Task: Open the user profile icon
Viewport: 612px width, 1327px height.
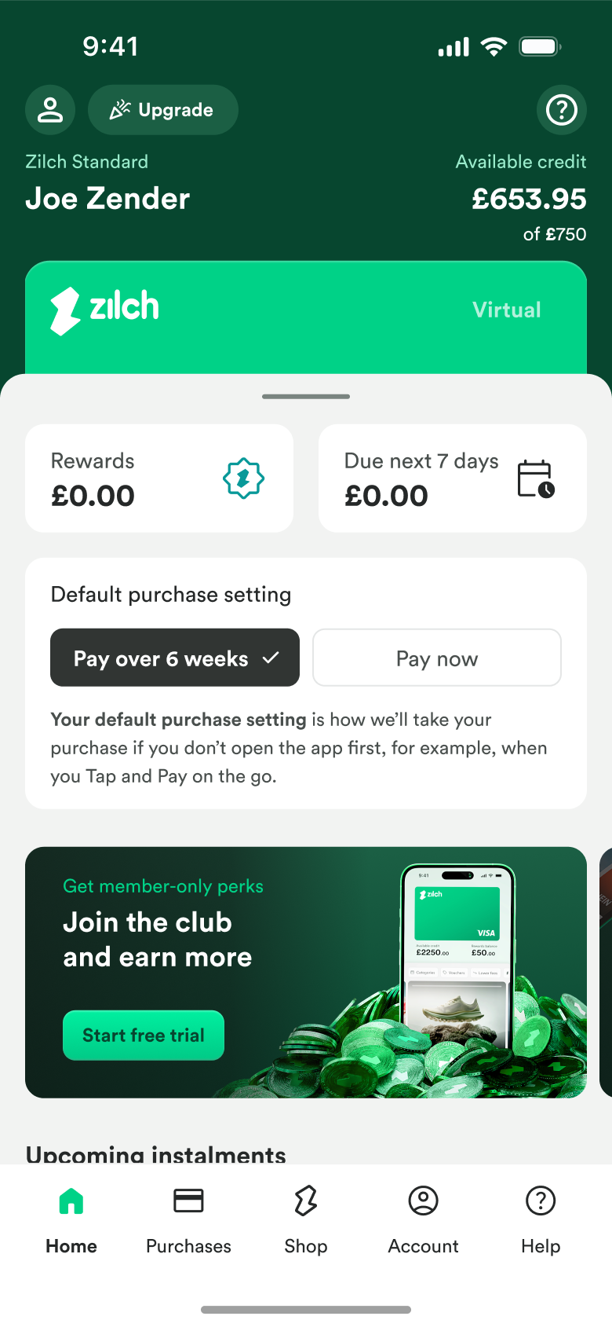Action: 50,110
